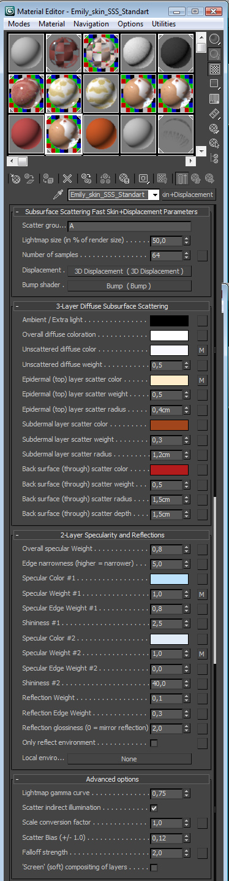Click the Go to Parent icon
The image size is (229, 881).
point(196,179)
